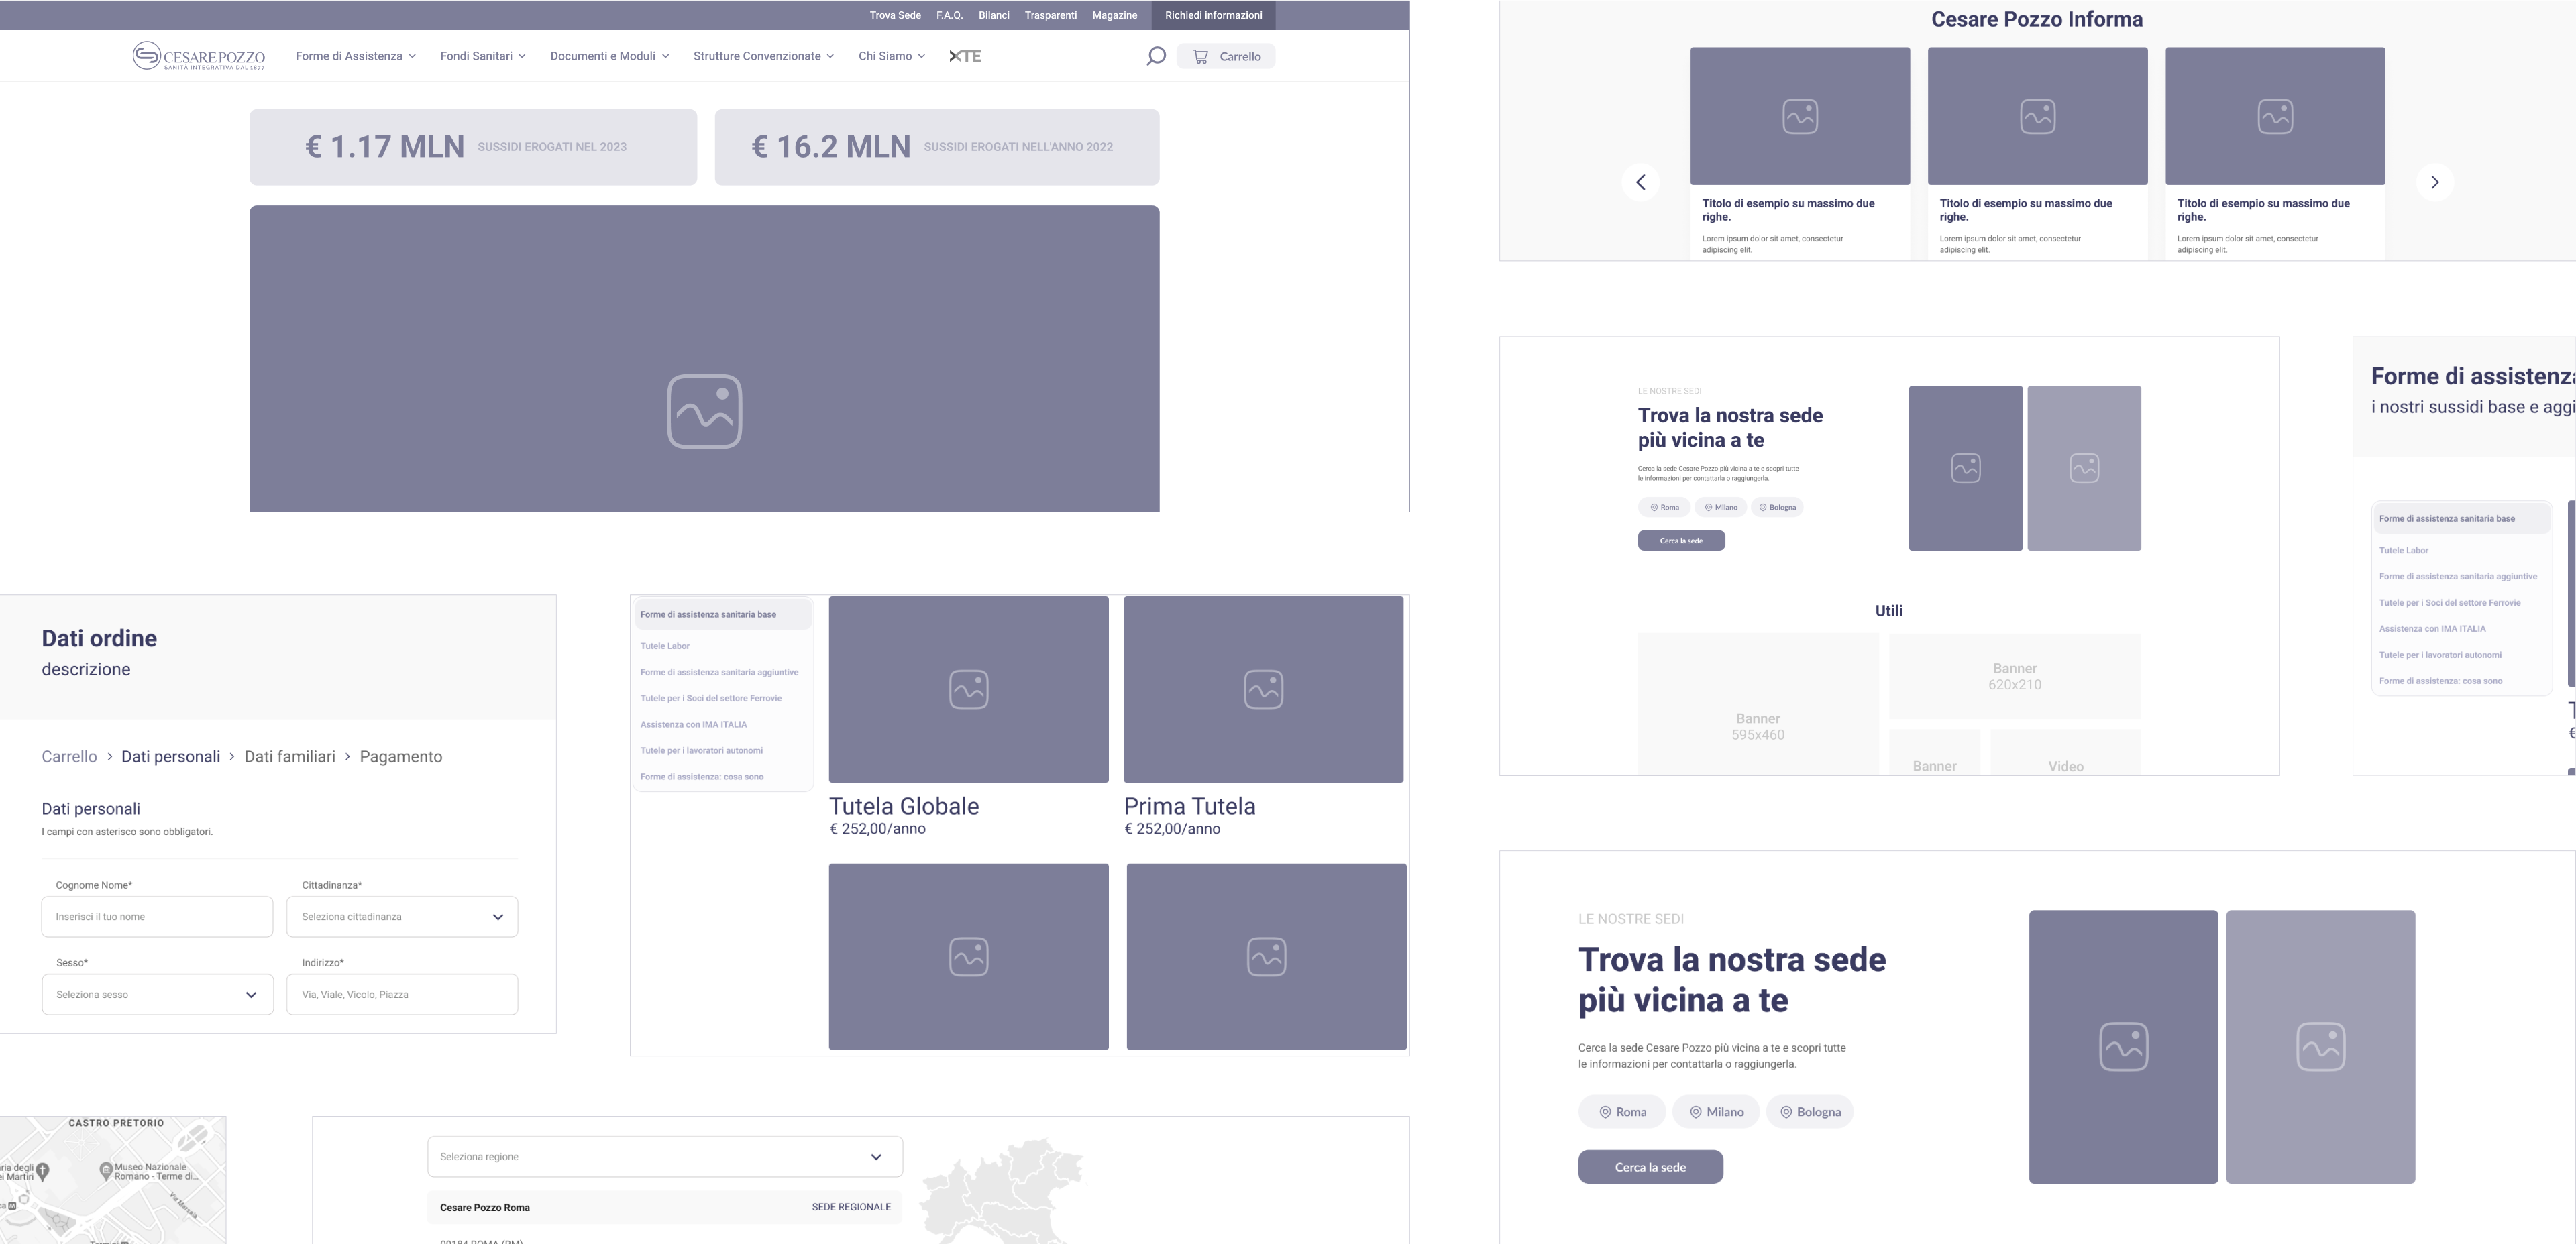Click the map of Italy graphic

pos(1002,1191)
